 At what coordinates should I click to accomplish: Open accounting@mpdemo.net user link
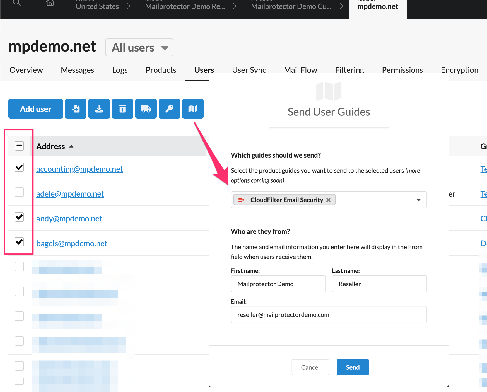[x=79, y=169]
